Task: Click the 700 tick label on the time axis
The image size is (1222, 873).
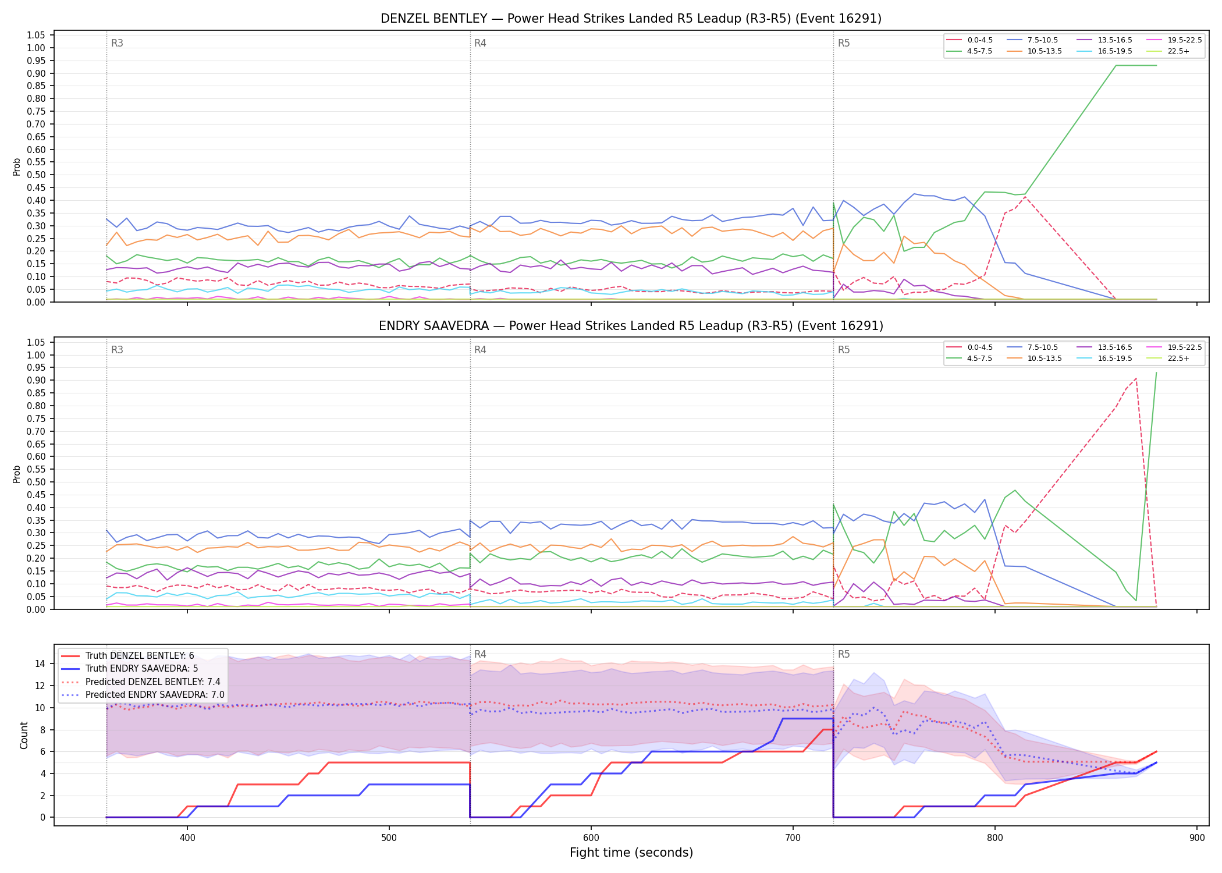Action: tap(793, 838)
